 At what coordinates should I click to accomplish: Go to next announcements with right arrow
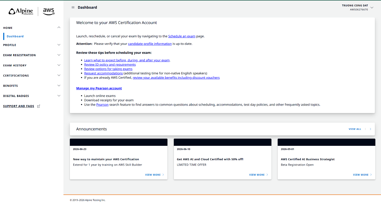(x=370, y=129)
